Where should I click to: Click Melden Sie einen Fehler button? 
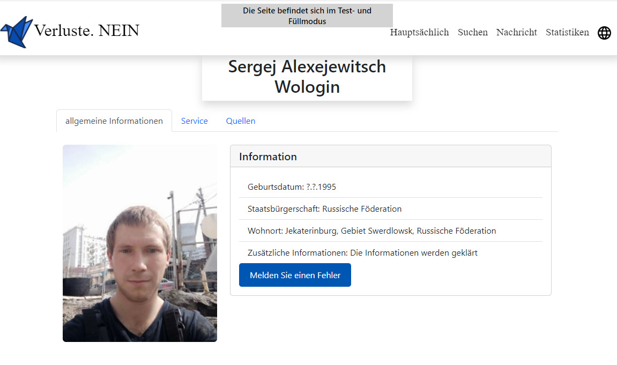tap(295, 275)
